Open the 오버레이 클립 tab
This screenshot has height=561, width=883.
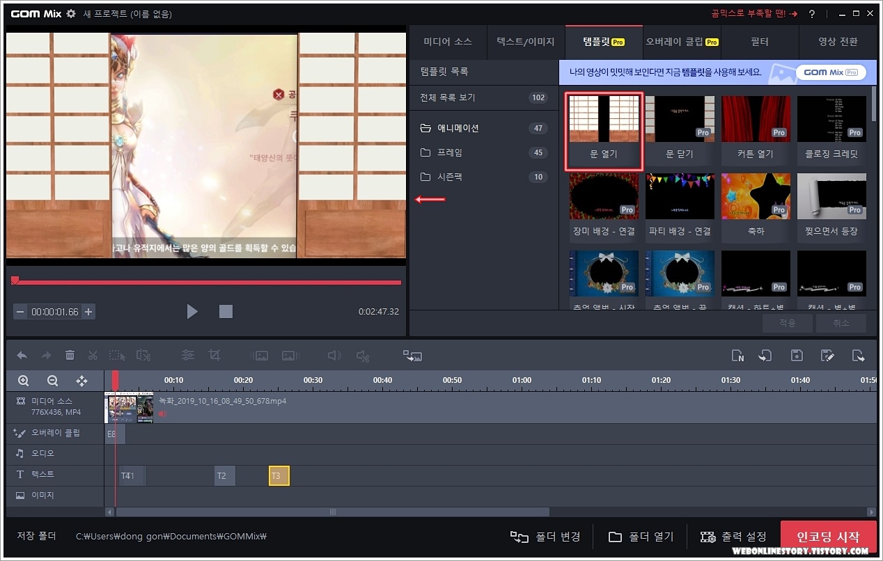(682, 42)
